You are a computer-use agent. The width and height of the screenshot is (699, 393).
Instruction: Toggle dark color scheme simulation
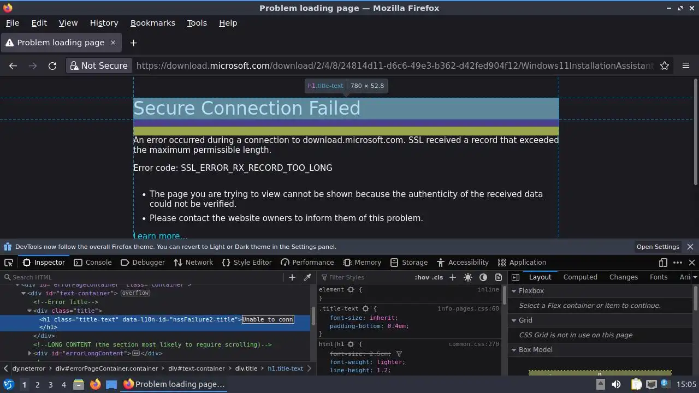pyautogui.click(x=483, y=277)
